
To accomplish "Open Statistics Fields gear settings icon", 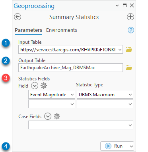I will tap(44, 86).
